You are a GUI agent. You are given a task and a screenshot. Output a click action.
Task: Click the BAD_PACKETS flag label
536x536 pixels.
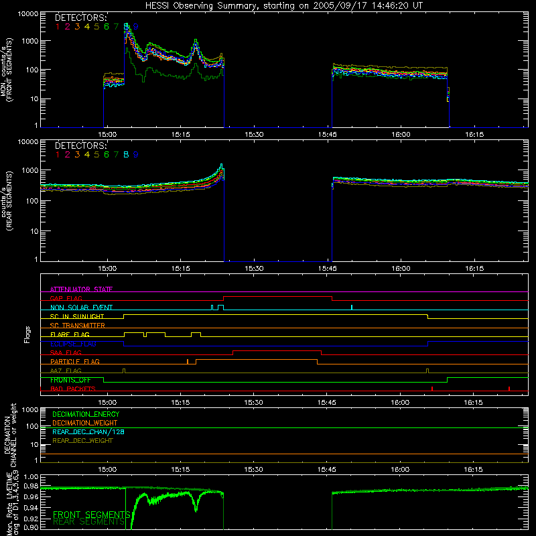pos(73,389)
